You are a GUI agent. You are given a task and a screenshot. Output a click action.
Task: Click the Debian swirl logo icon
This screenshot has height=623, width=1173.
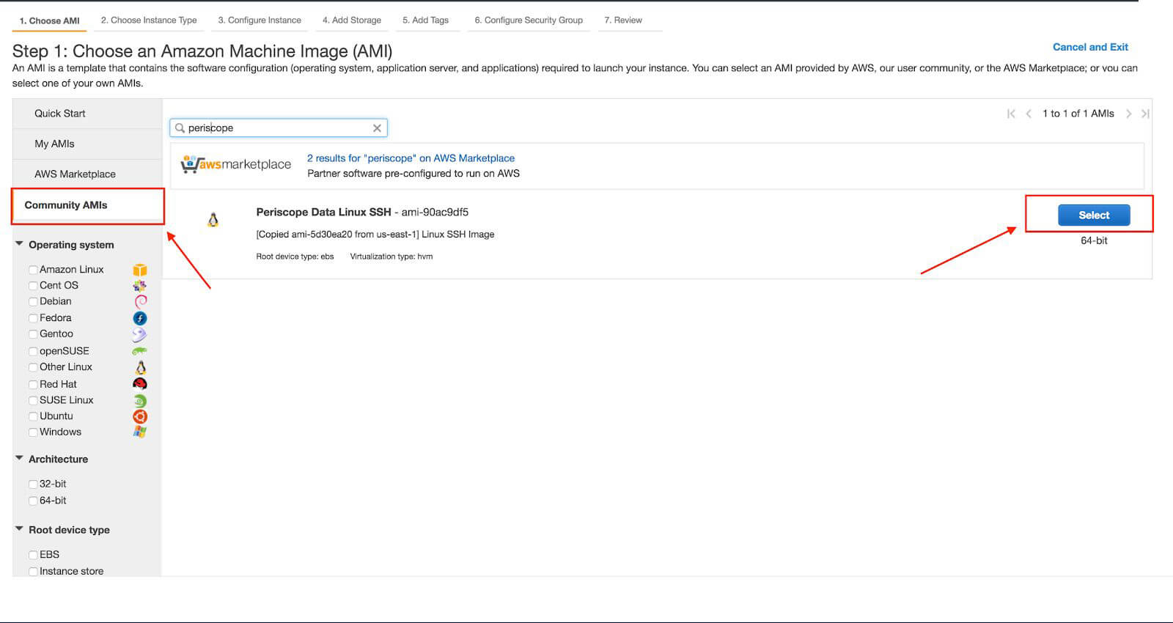tap(140, 301)
